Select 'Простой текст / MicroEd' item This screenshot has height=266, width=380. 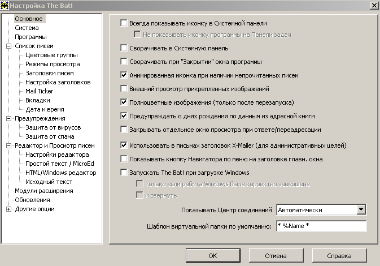coord(60,164)
